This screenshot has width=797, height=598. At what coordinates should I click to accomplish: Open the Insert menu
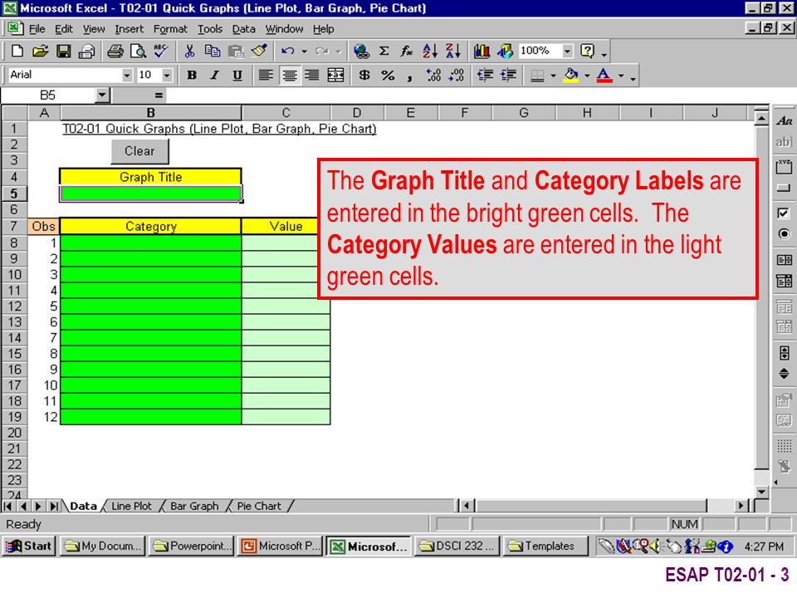point(130,29)
